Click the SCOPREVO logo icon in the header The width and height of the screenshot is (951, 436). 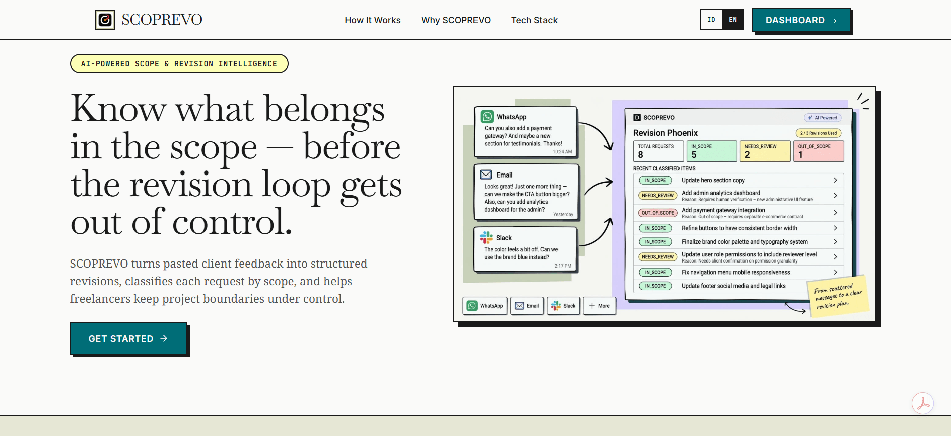pyautogui.click(x=105, y=20)
